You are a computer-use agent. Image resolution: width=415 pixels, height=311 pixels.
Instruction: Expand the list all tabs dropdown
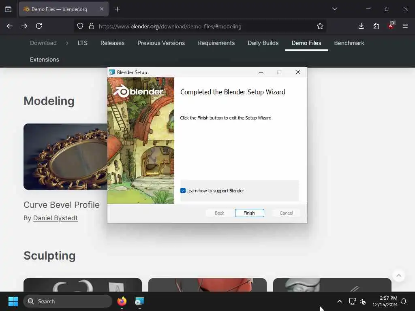tap(335, 9)
